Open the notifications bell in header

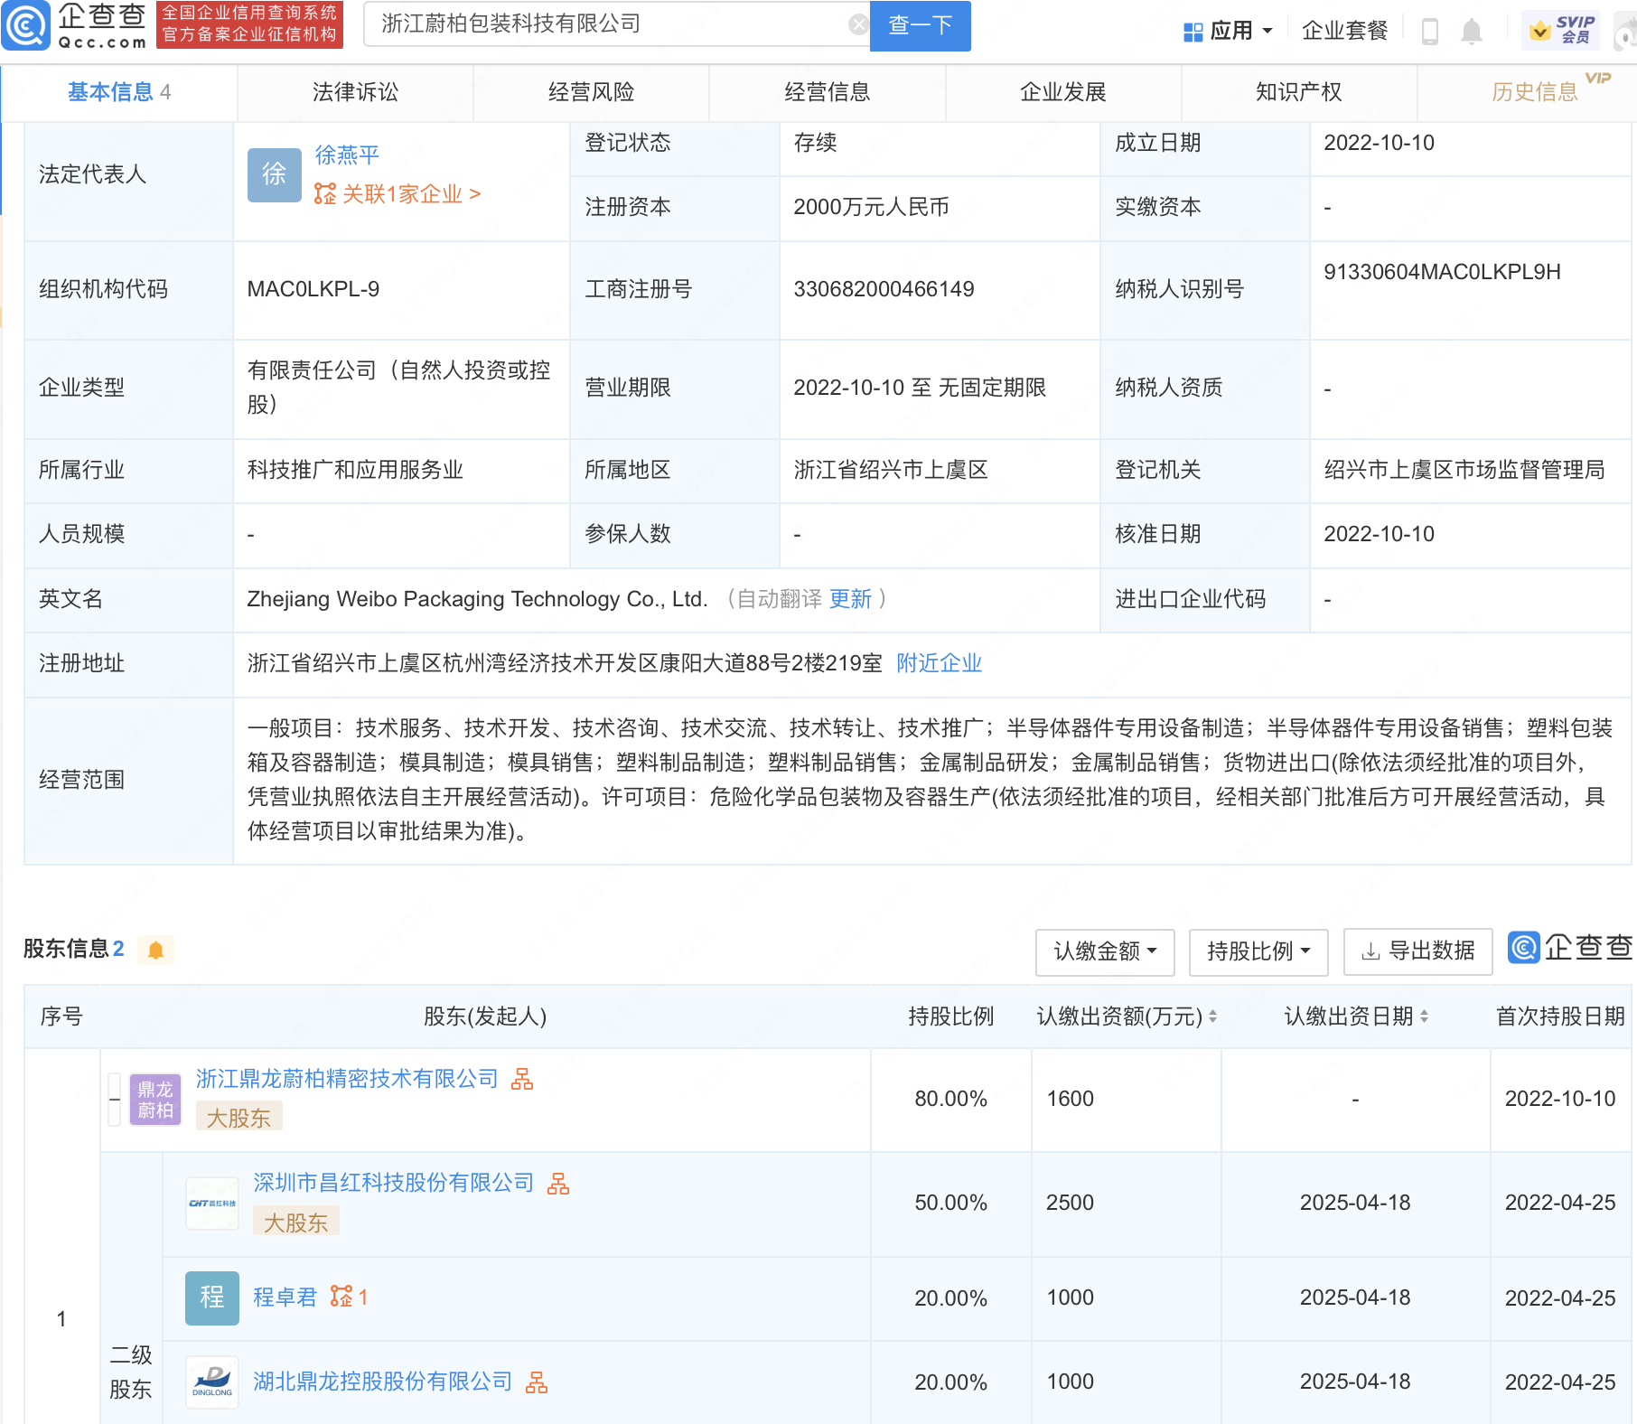(1471, 32)
